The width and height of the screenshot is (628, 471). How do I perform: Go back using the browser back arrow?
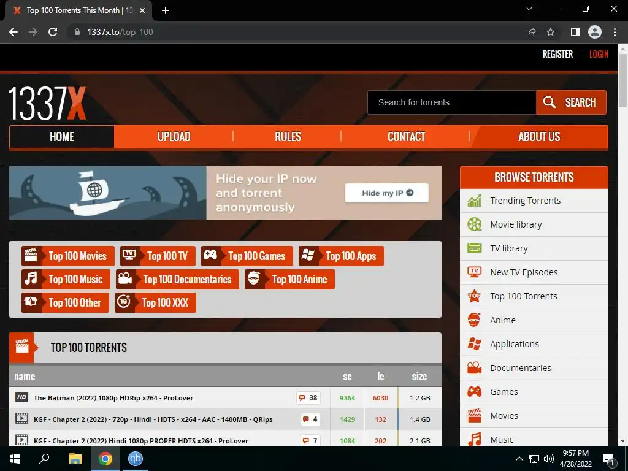[x=13, y=32]
